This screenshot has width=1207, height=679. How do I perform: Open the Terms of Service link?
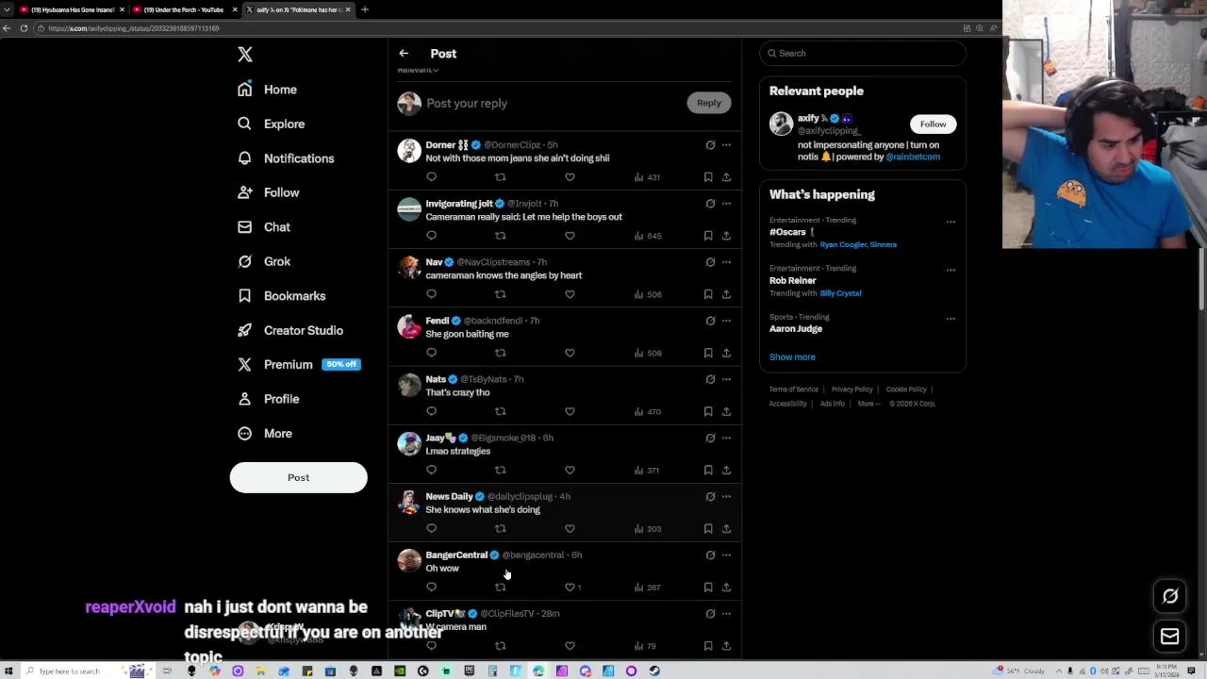793,389
